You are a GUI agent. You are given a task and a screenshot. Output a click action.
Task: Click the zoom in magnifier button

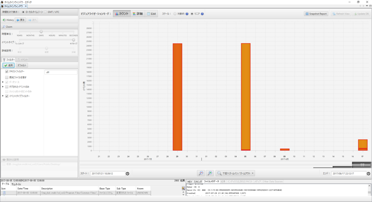point(210,173)
